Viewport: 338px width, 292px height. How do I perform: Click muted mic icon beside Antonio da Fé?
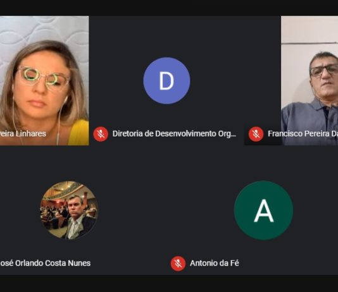point(178,264)
